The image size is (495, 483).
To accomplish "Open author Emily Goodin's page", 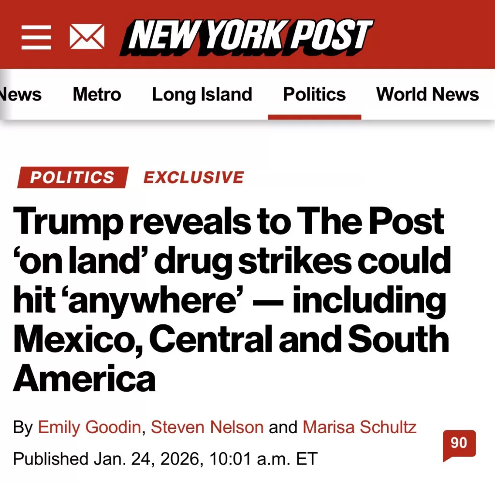I will point(90,427).
